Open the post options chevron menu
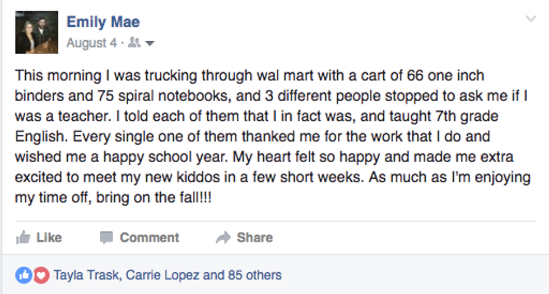 tap(531, 20)
